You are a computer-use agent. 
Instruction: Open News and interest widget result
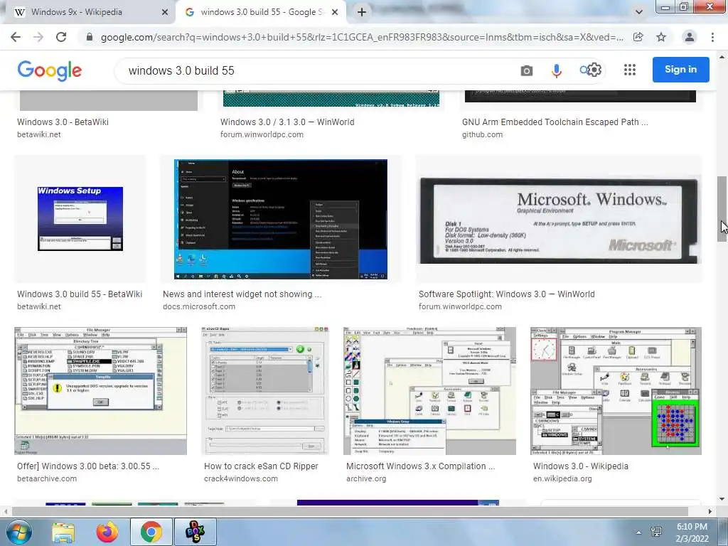242,294
